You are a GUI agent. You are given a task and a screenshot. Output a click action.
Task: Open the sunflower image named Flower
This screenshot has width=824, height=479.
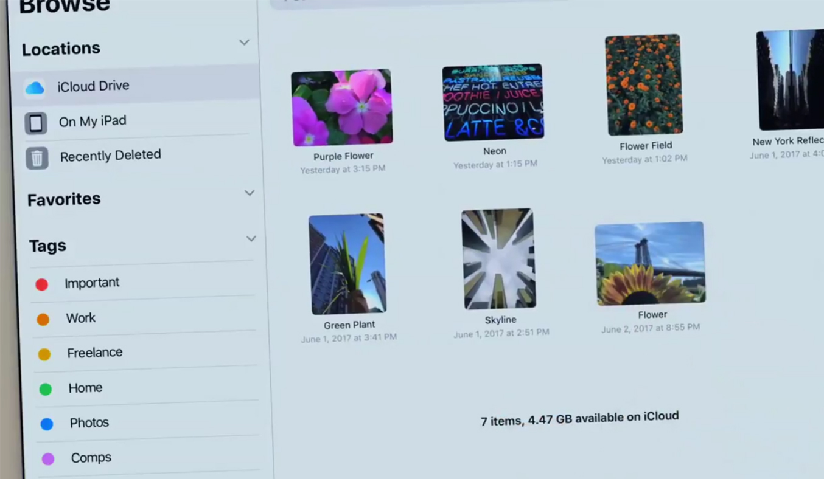650,264
